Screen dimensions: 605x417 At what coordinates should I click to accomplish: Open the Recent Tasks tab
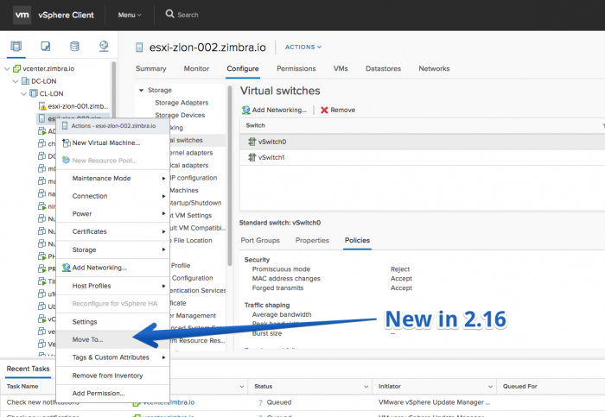[28, 369]
